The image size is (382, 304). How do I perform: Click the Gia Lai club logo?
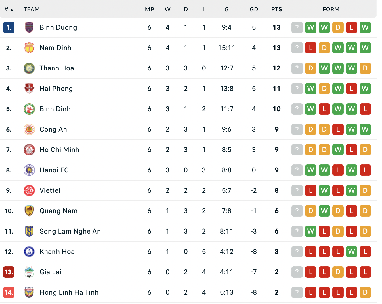29,272
